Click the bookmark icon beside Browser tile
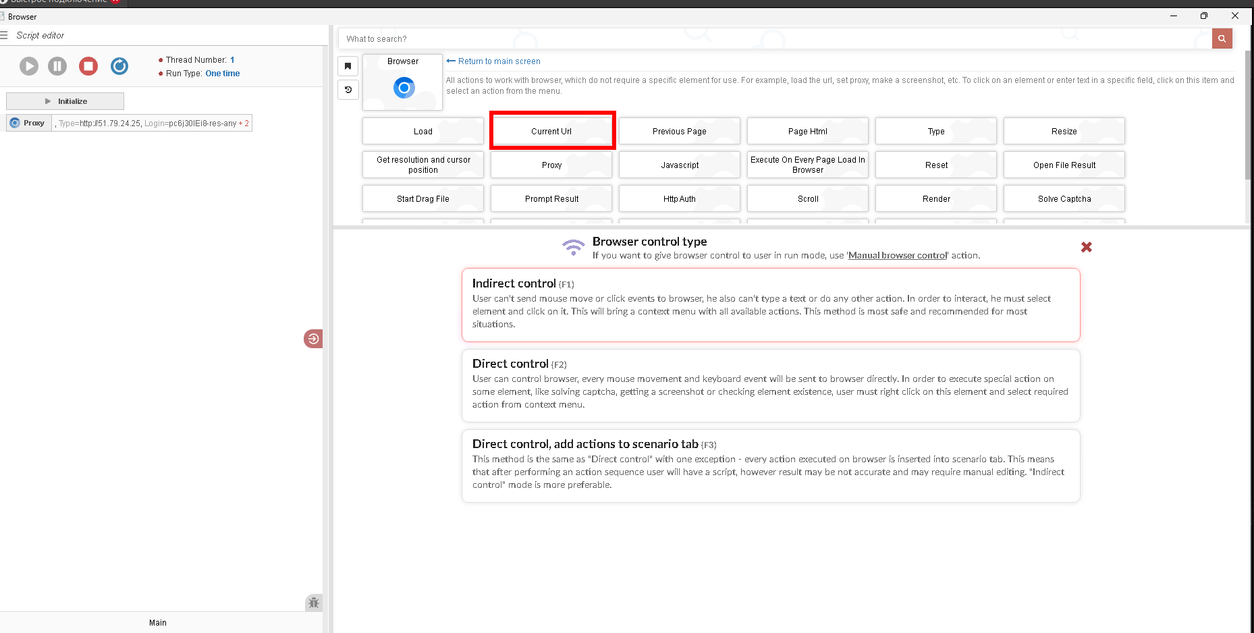 (x=348, y=66)
